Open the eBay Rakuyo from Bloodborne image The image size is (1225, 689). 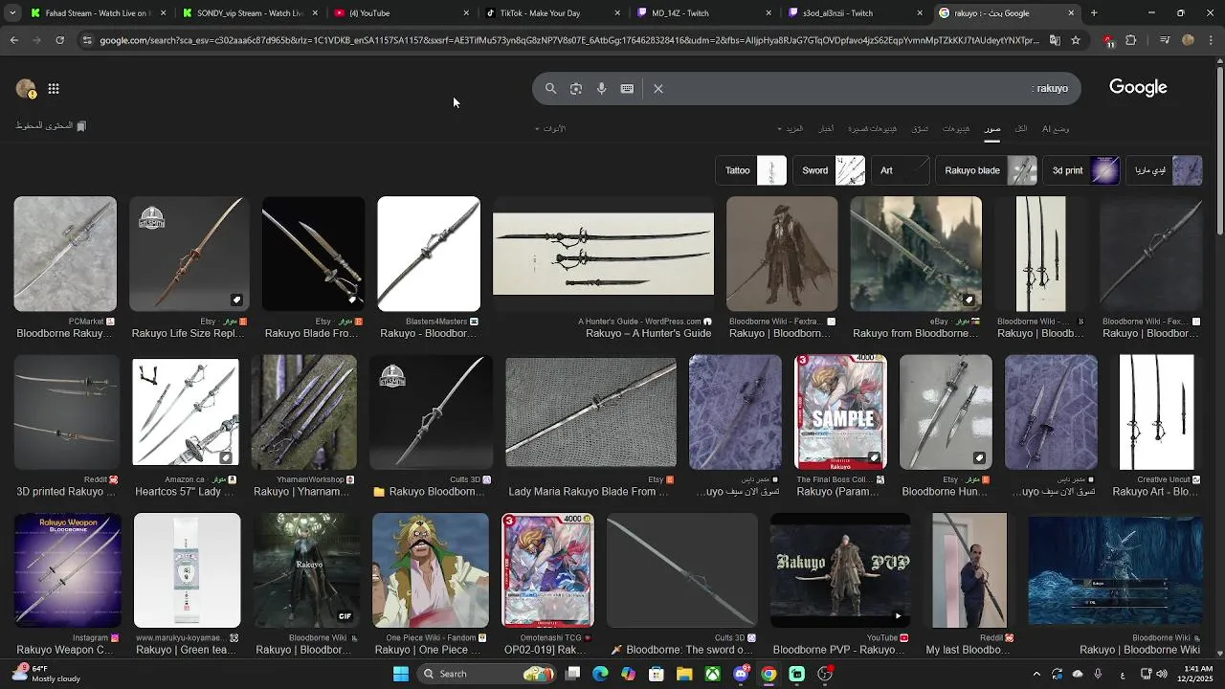point(916,254)
